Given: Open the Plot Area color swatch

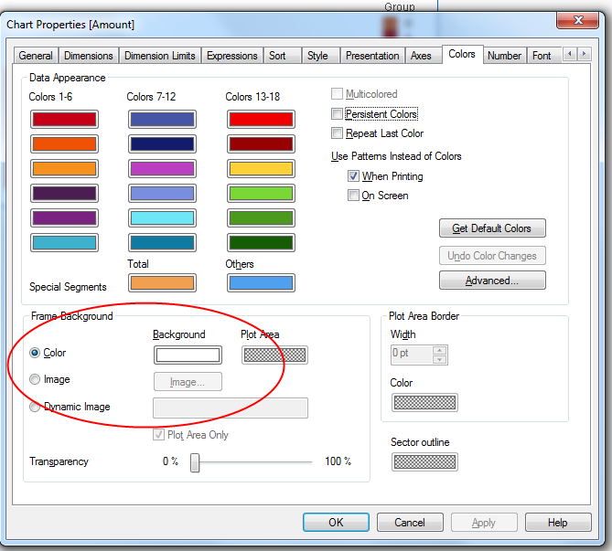Looking at the screenshot, I should [x=274, y=355].
